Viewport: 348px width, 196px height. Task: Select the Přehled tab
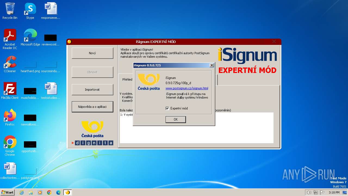pyautogui.click(x=127, y=79)
